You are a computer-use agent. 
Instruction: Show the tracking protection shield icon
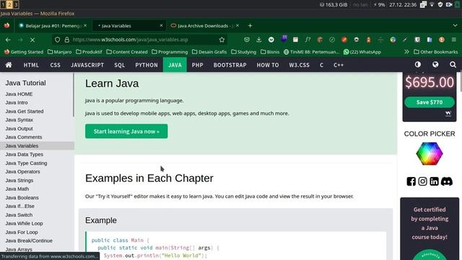(x=58, y=40)
